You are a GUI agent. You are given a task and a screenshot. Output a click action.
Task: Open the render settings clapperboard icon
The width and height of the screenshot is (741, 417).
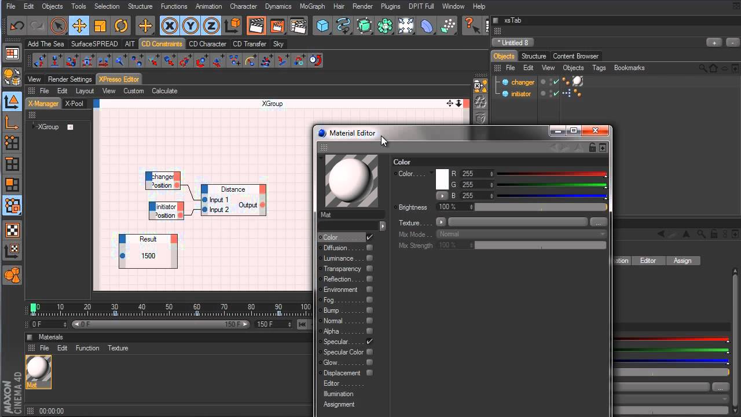tap(298, 25)
